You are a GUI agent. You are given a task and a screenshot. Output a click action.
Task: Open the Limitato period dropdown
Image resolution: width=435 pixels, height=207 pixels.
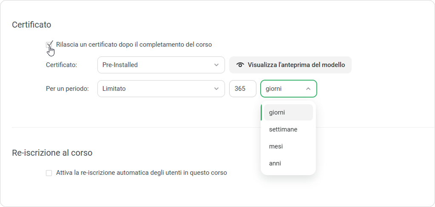pos(161,89)
